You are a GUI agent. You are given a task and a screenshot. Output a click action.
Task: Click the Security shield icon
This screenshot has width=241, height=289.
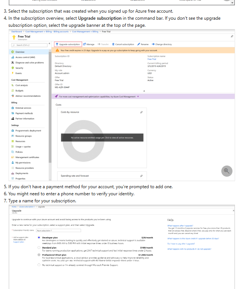coord(13,68)
